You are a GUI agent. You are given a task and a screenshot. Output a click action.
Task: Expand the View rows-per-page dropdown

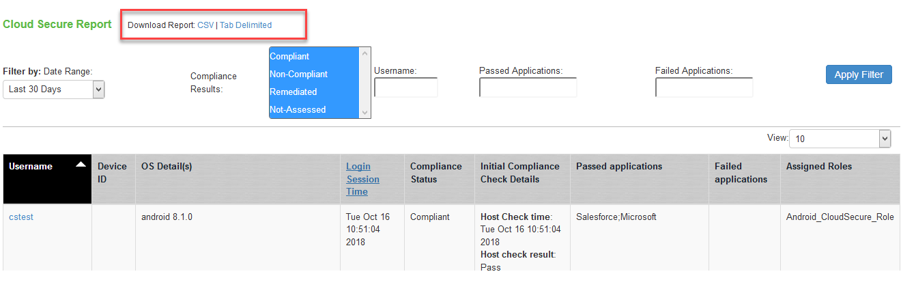point(840,139)
